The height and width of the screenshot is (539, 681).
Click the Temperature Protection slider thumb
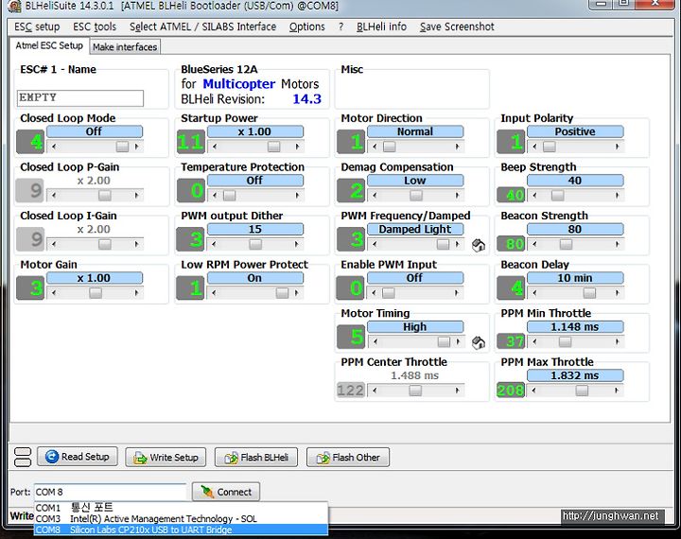point(229,196)
